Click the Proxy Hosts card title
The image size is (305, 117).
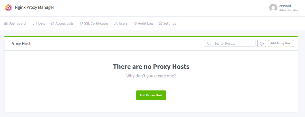pos(21,44)
